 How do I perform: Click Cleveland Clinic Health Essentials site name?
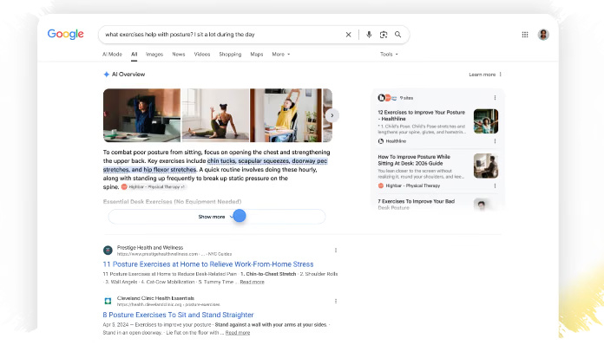(x=155, y=298)
